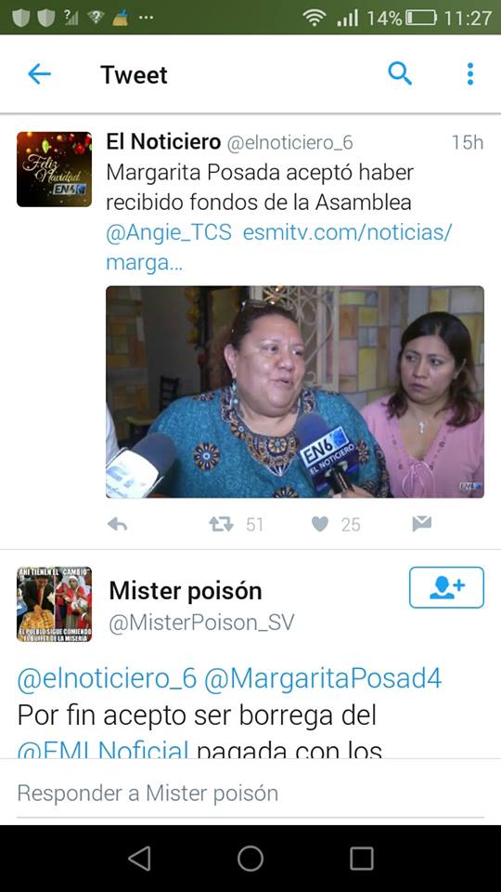Tap the back arrow icon

39,74
